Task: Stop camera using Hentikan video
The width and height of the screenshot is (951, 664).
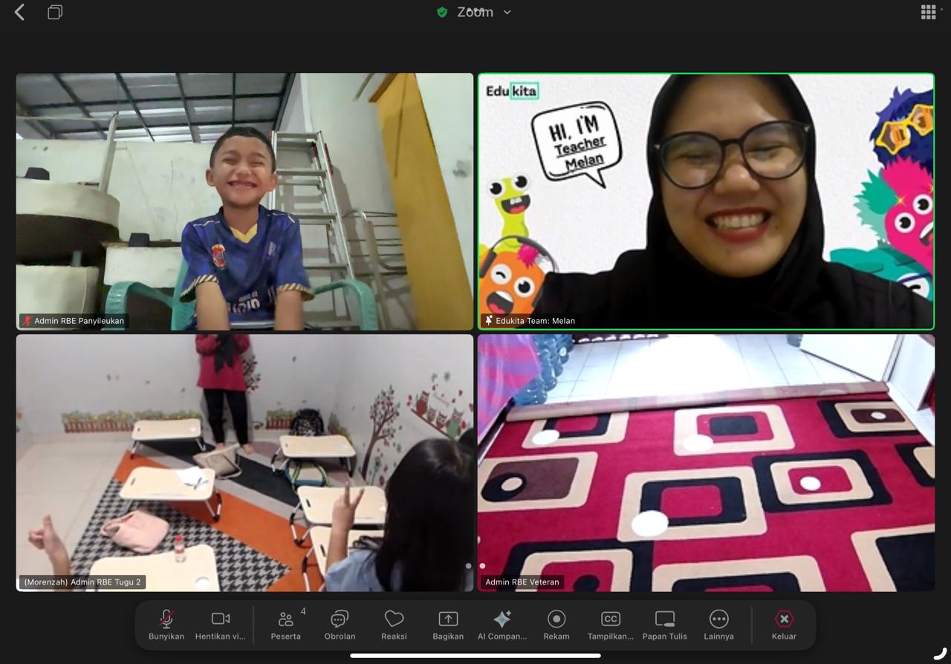Action: [220, 625]
